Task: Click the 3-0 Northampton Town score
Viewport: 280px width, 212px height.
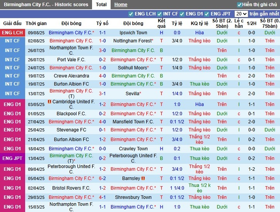Action: click(x=102, y=50)
